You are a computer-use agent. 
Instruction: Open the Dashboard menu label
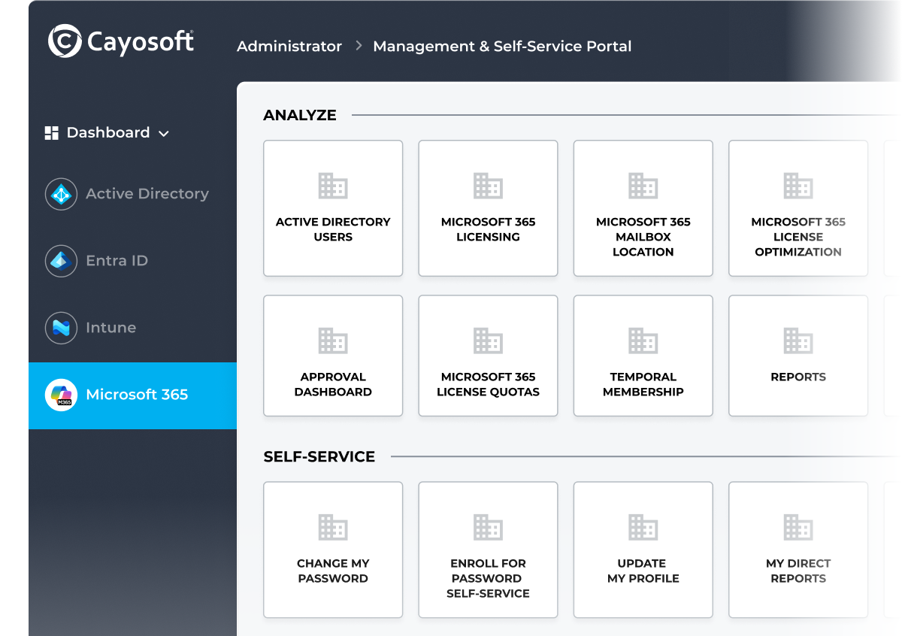[x=108, y=132]
